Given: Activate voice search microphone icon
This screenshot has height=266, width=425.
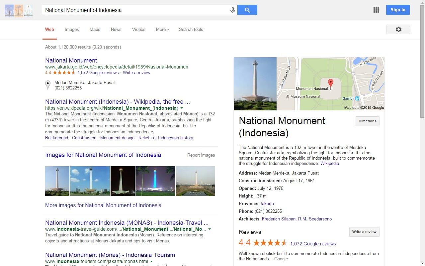Looking at the screenshot, I should tap(233, 10).
